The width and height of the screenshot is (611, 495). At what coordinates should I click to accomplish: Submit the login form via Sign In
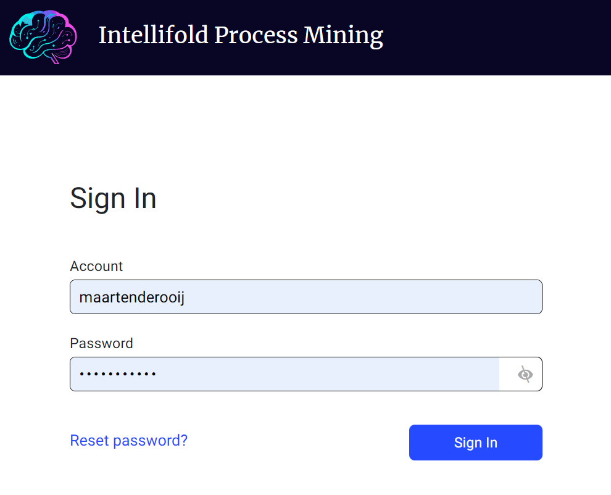pyautogui.click(x=475, y=442)
